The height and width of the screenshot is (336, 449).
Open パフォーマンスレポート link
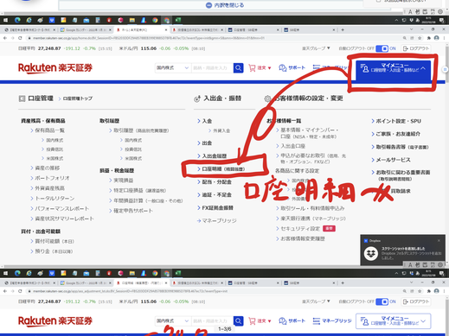coord(62,208)
